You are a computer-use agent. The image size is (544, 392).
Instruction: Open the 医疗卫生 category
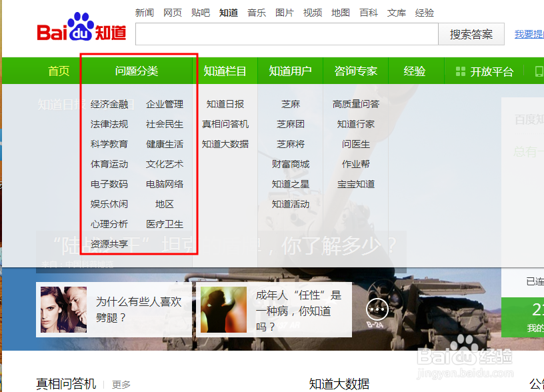click(x=165, y=224)
